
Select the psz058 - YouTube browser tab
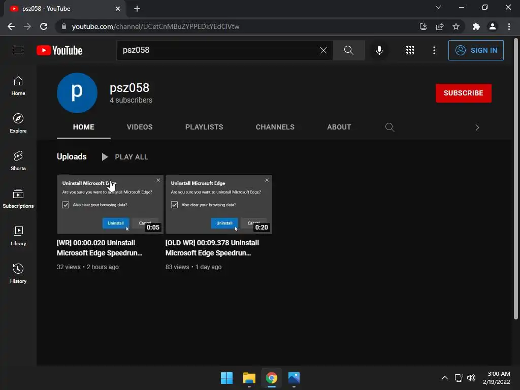tap(64, 9)
